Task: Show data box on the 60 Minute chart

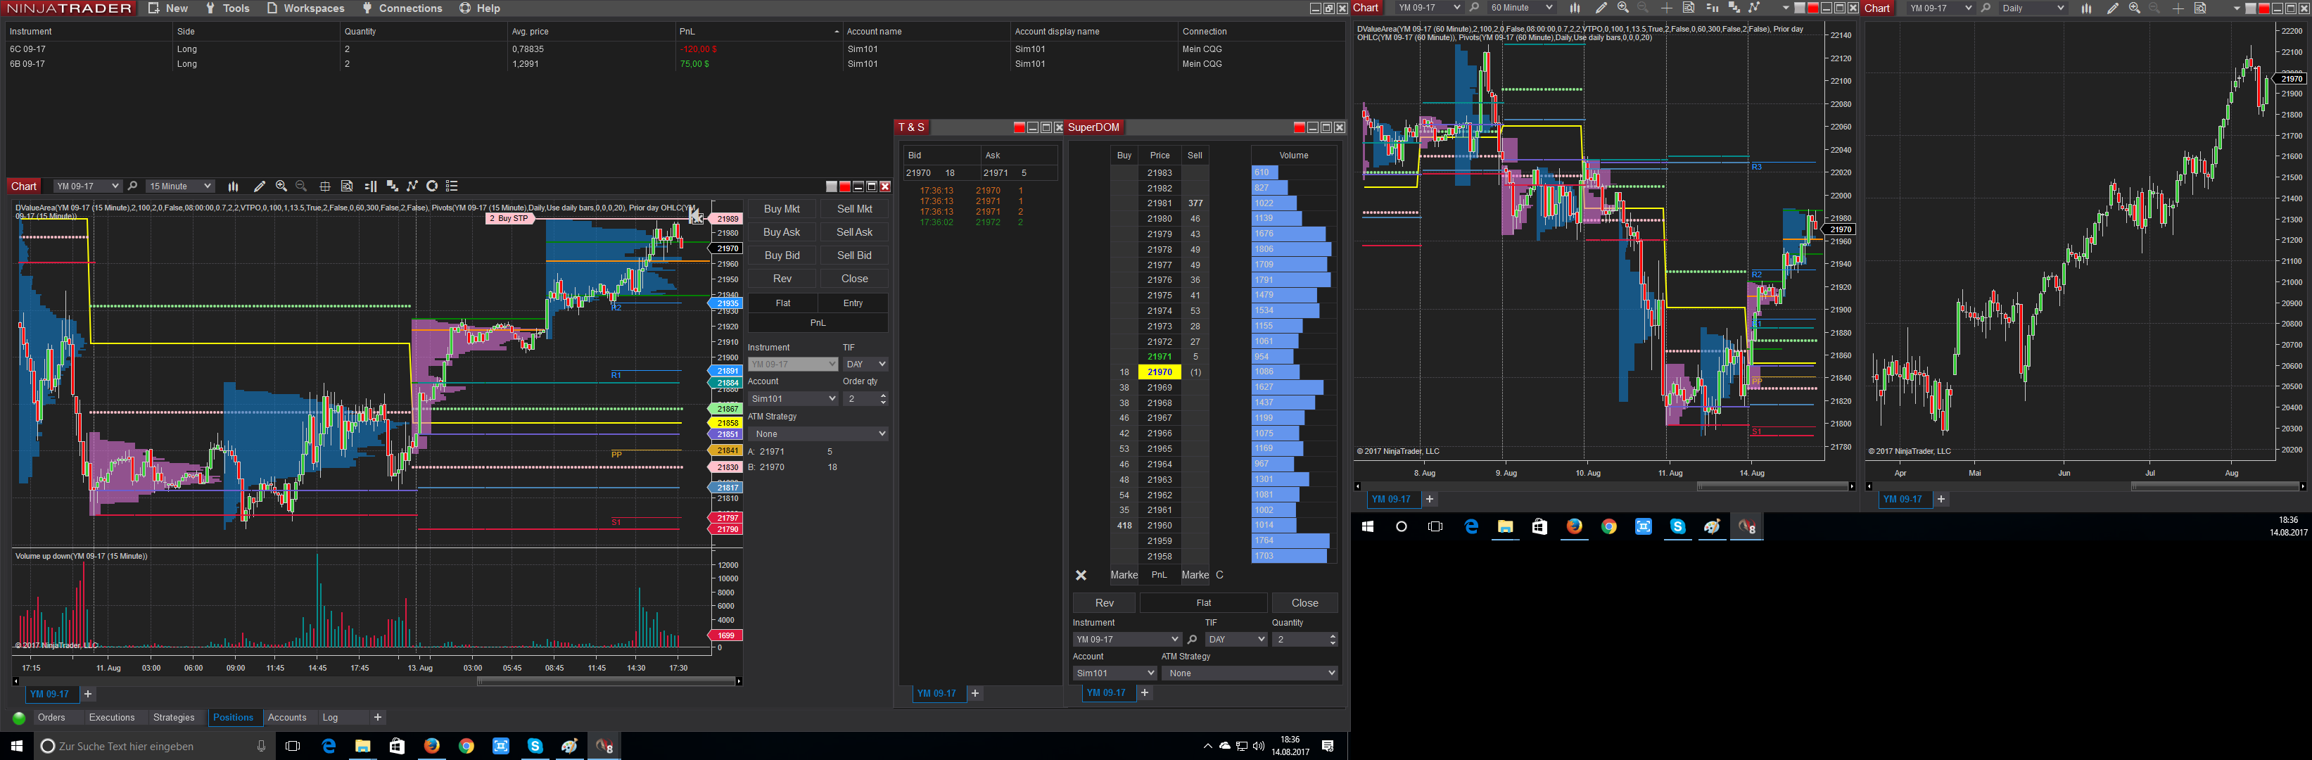Action: click(x=1688, y=8)
